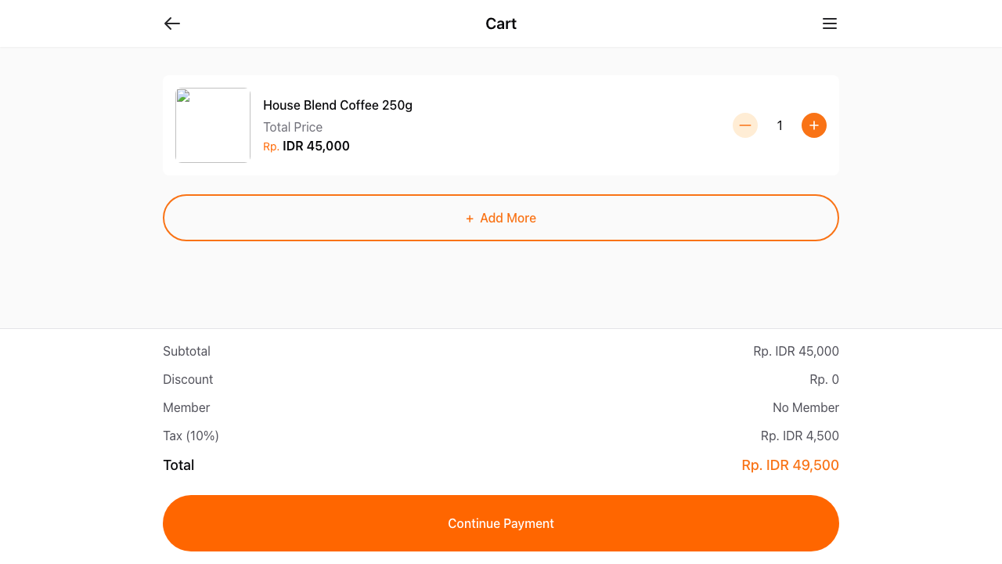Viewport: 1002px width, 564px height.
Task: Click the plus sign in Add More
Action: (470, 219)
